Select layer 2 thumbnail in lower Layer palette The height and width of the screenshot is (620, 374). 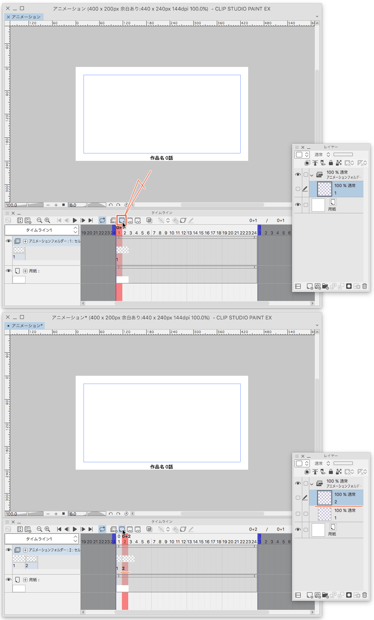click(325, 498)
